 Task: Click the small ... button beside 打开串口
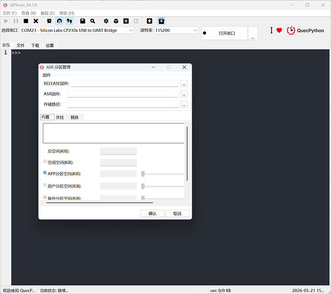253,33
